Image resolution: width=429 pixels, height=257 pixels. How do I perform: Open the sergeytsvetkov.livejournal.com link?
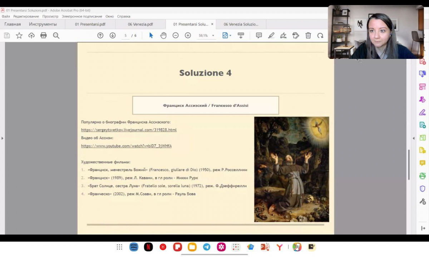click(129, 130)
